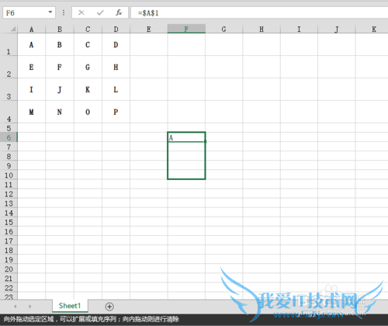
Task: Select row 6 header
Action: [x=9, y=137]
